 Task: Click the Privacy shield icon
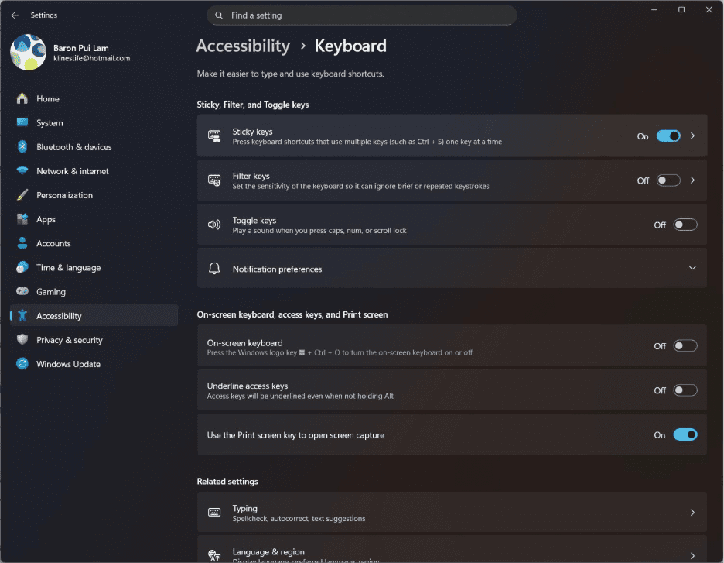pos(22,339)
